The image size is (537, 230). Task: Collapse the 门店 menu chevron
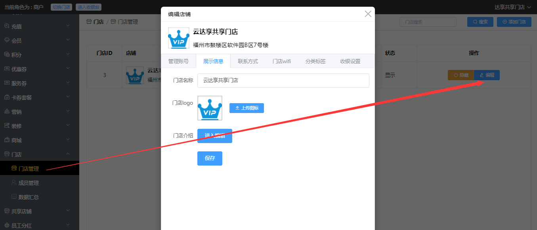68,154
